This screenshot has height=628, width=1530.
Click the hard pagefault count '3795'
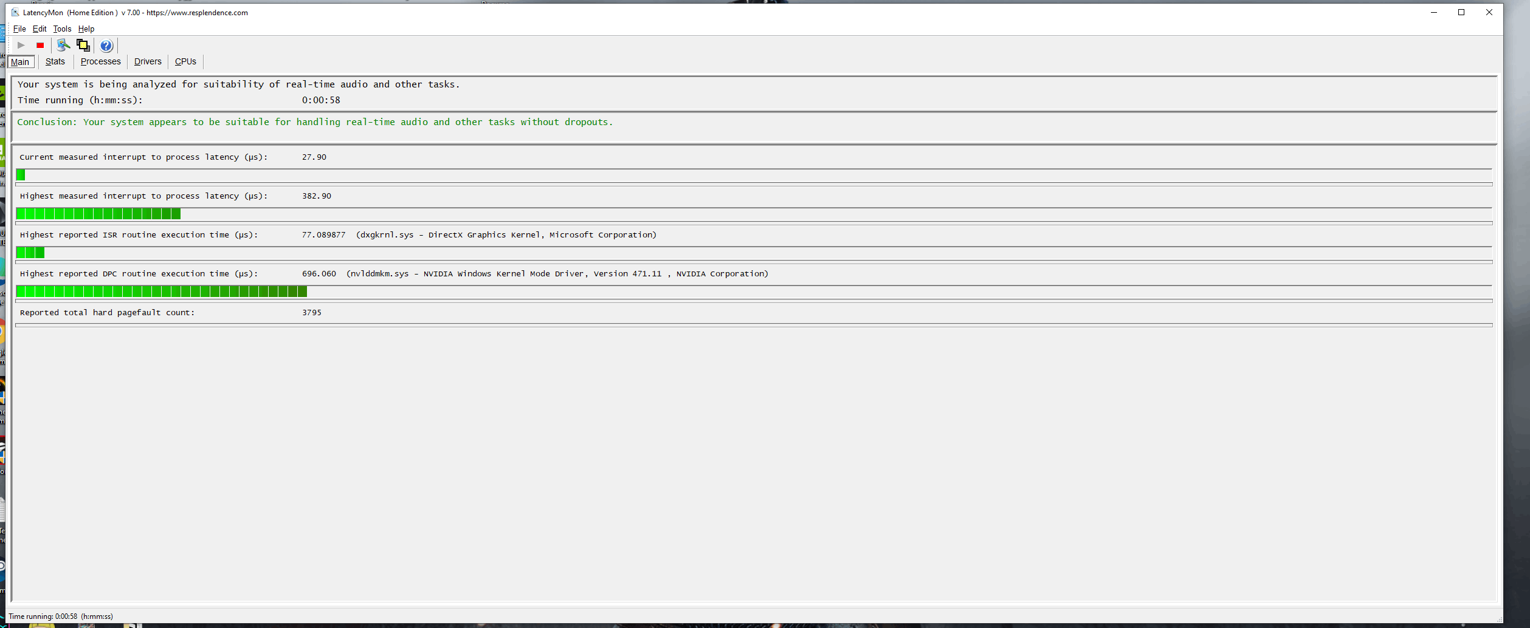[x=312, y=312]
